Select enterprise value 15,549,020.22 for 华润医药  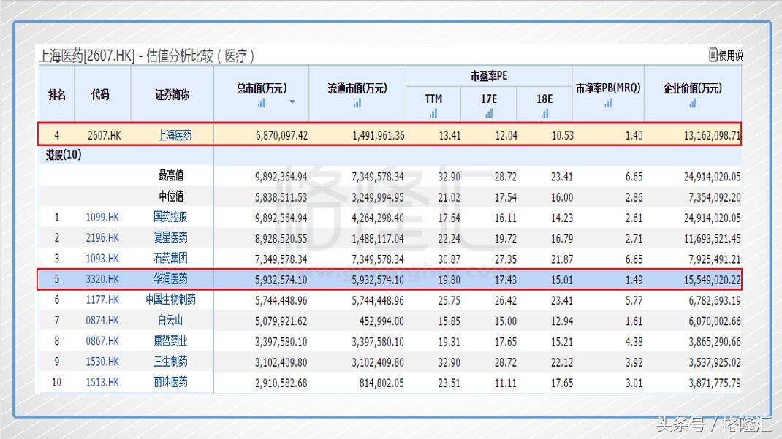[712, 280]
